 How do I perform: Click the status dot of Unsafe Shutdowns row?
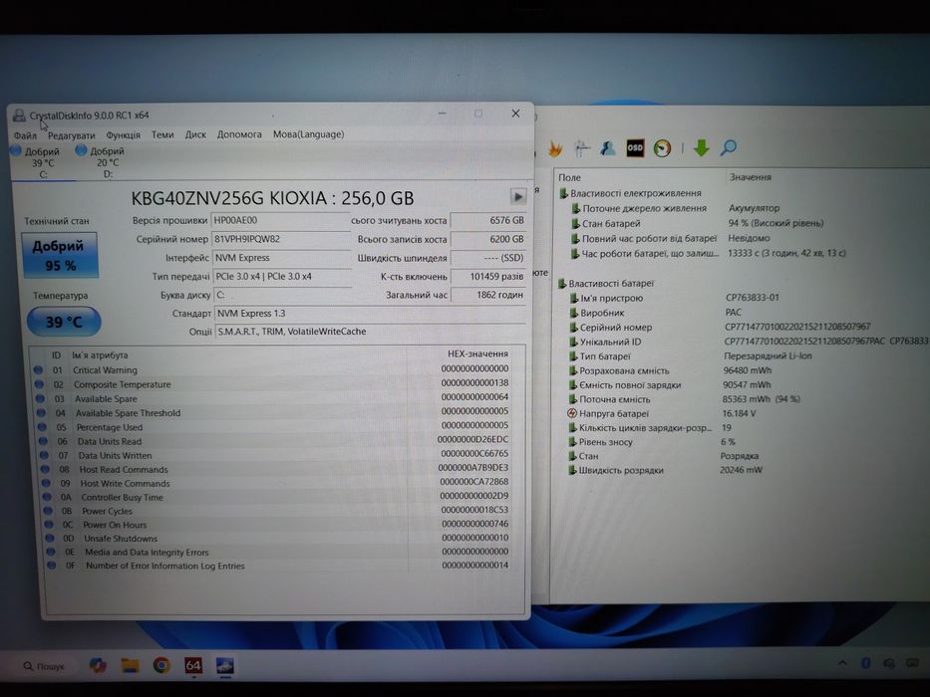[x=51, y=538]
